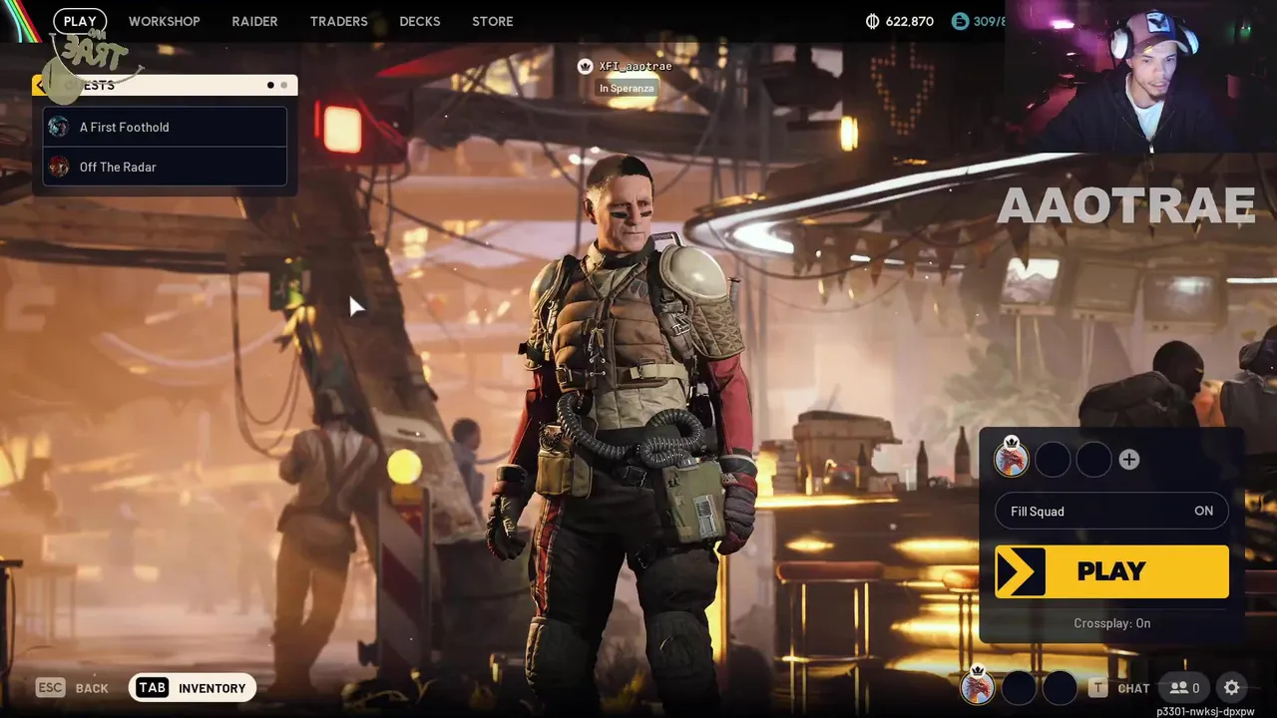Click the Off The Radar quest giver portrait
The image size is (1277, 718).
[x=59, y=167]
